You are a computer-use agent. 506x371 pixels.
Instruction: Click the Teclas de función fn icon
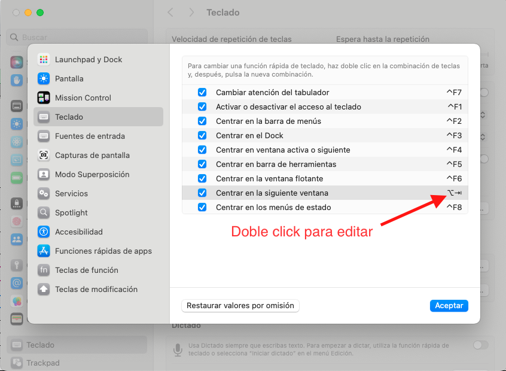[44, 270]
